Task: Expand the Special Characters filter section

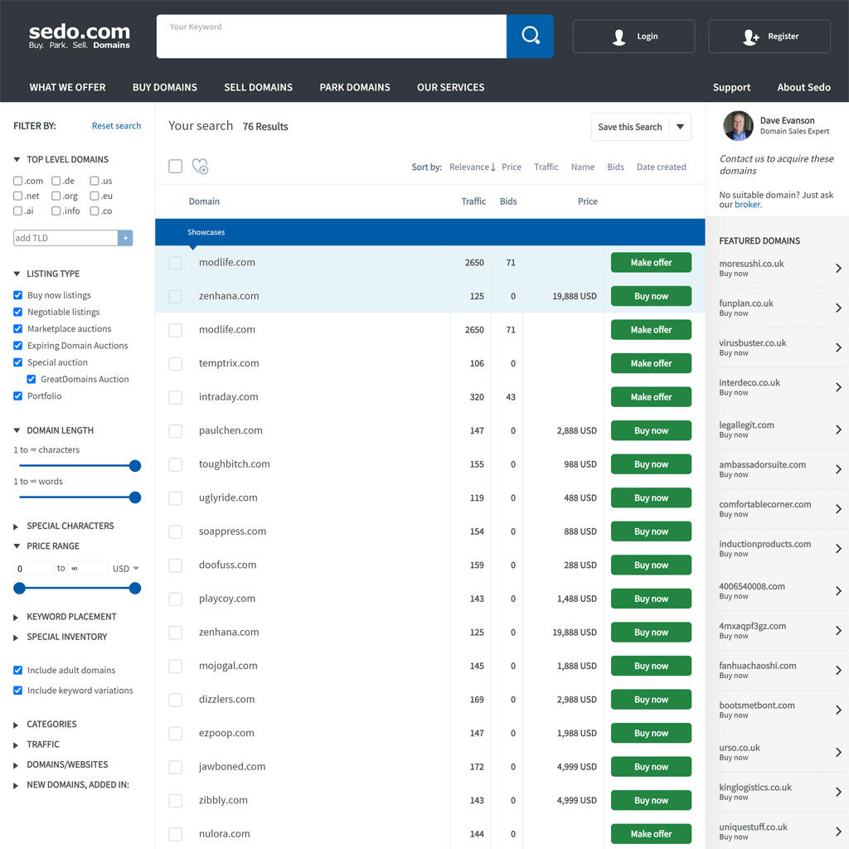Action: coord(16,526)
